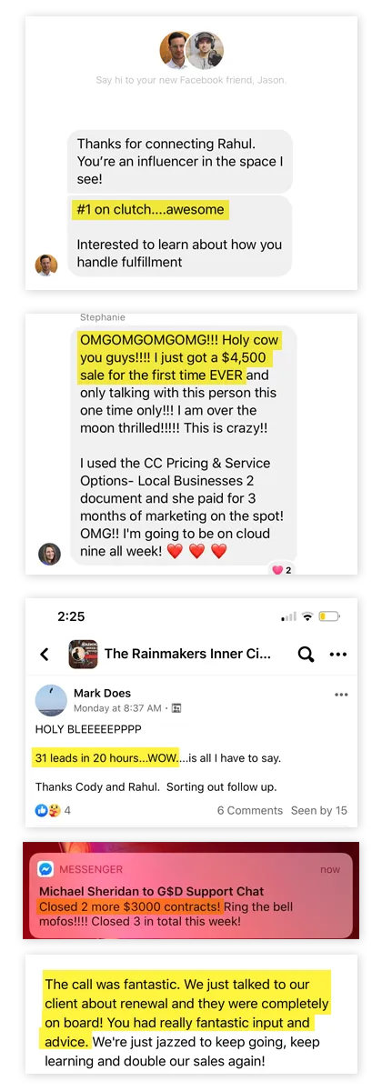Open Stephanie's avatar next to her message

coord(49,554)
